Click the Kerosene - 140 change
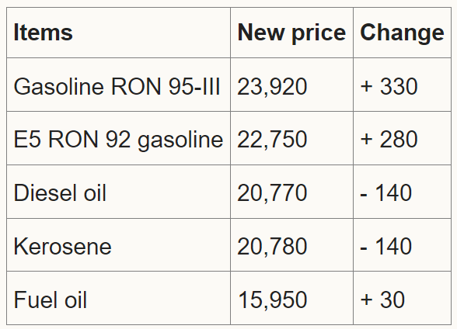Screen dimensions: 457x329 (385, 247)
